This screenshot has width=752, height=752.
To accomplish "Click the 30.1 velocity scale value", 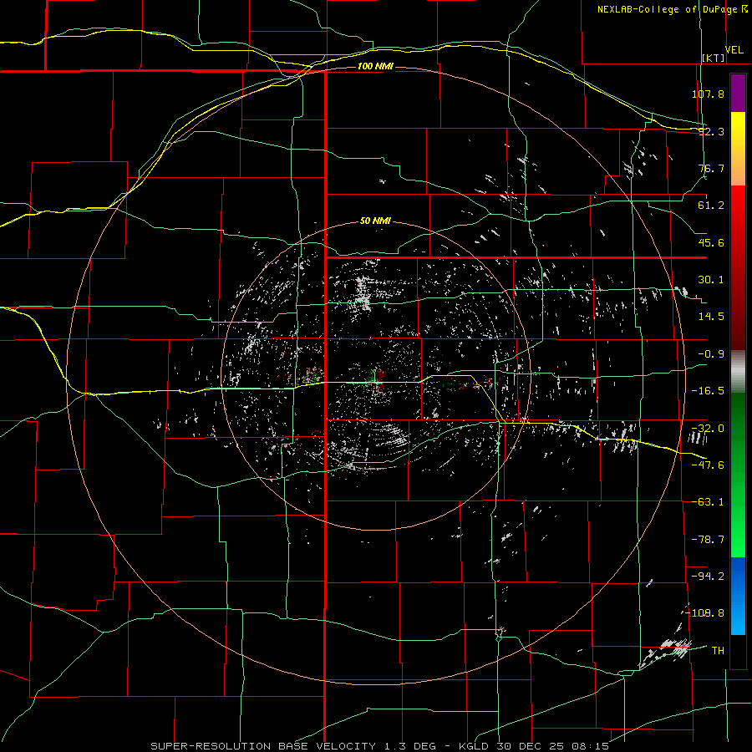I will (711, 280).
